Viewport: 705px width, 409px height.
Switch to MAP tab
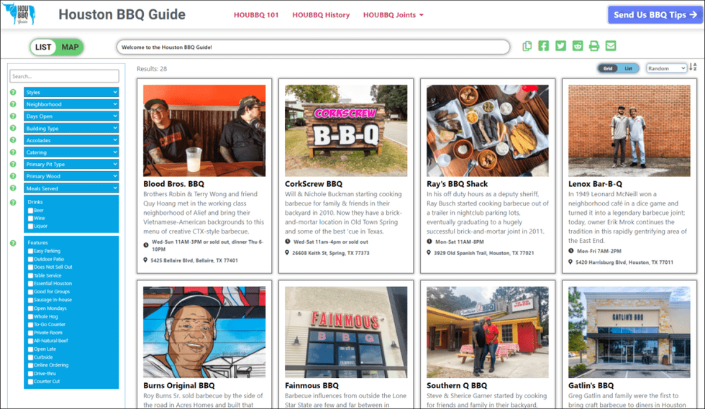[70, 47]
